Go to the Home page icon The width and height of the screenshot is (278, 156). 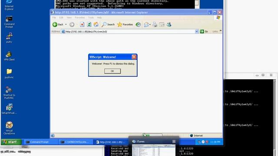coord(96,24)
